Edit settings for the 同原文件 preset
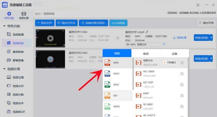Viewport: 217px width, 117px height. (182, 63)
